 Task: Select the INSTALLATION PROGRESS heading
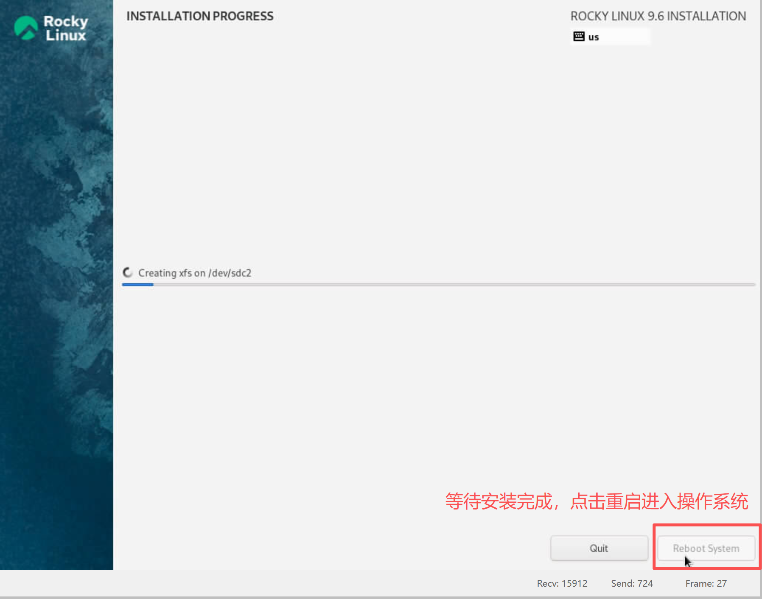[x=200, y=16]
